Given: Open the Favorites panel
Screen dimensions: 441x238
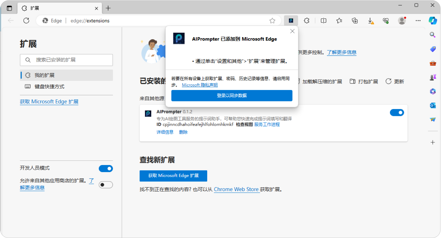Looking at the screenshot, I should coord(339,20).
